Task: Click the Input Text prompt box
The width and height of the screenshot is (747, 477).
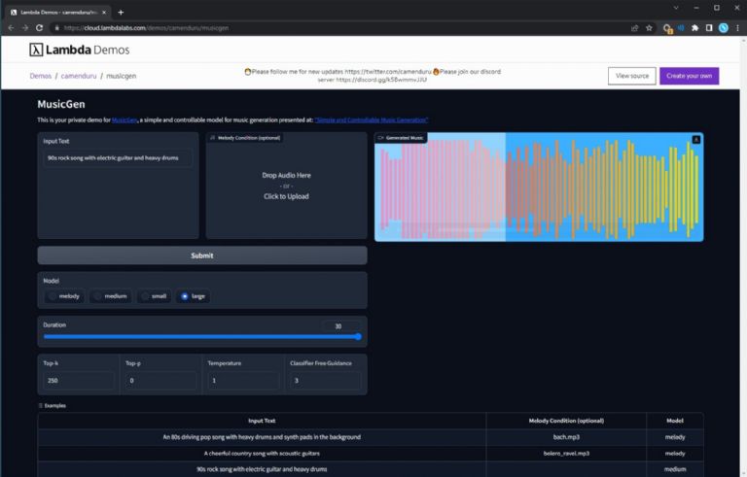Action: pyautogui.click(x=118, y=158)
